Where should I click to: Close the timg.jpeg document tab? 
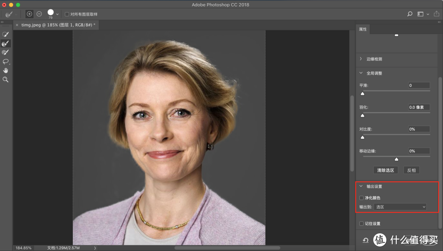click(x=17, y=25)
